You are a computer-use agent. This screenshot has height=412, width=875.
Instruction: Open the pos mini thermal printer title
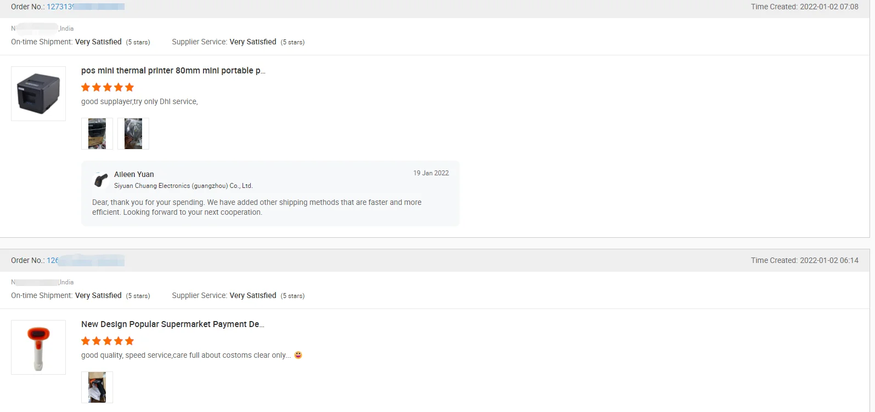[173, 71]
